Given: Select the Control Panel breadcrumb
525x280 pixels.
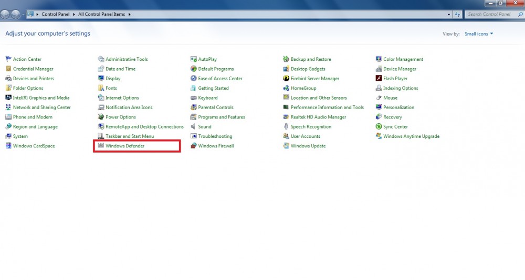Looking at the screenshot, I should point(56,14).
